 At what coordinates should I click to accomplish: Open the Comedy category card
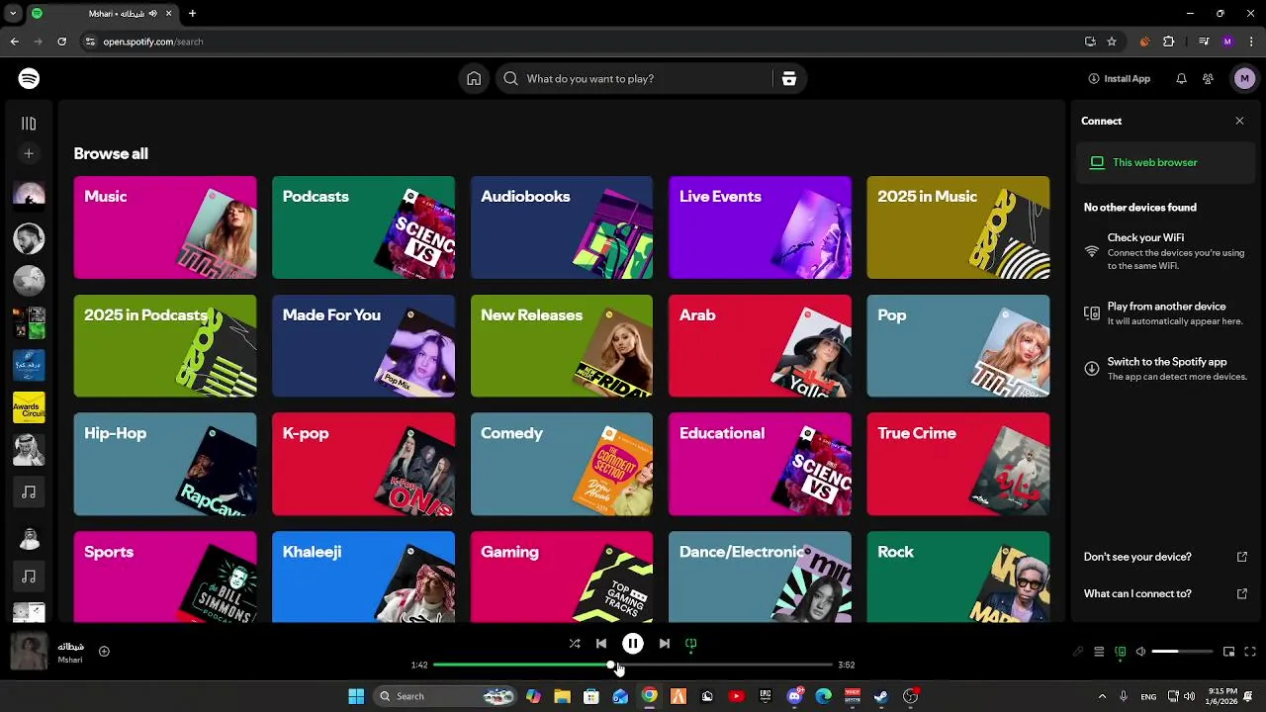point(562,465)
